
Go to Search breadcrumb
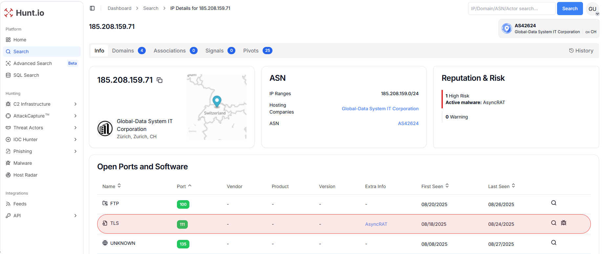coord(151,8)
